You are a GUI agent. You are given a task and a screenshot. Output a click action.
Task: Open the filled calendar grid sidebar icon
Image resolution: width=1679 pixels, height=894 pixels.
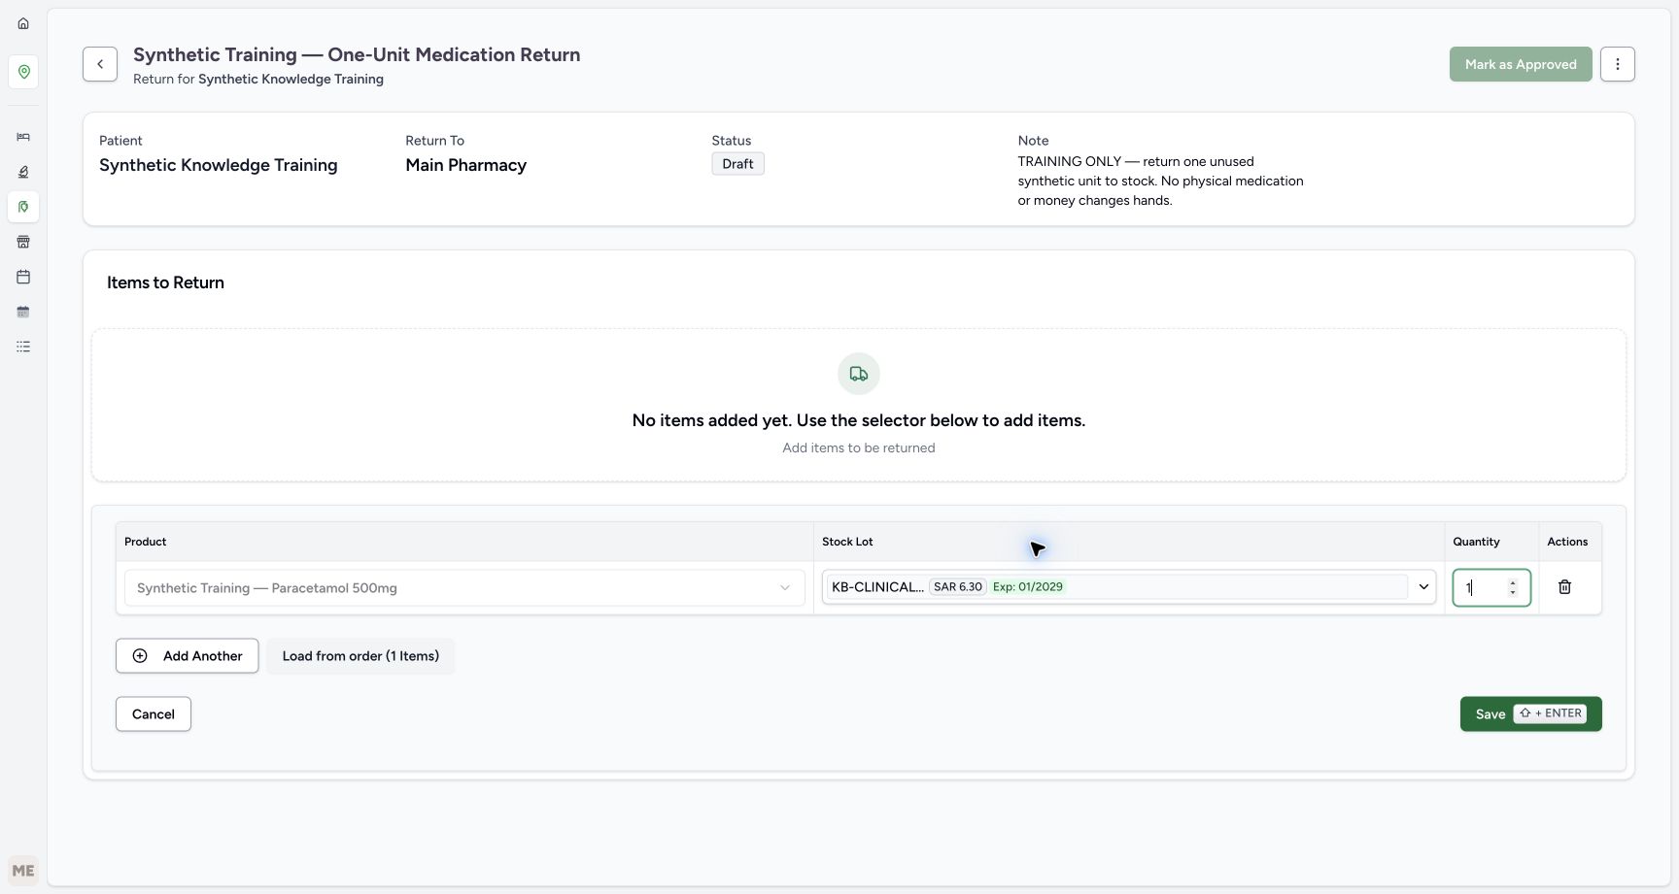[23, 312]
